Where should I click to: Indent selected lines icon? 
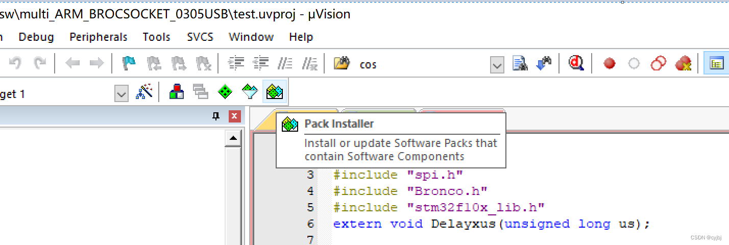click(x=236, y=64)
